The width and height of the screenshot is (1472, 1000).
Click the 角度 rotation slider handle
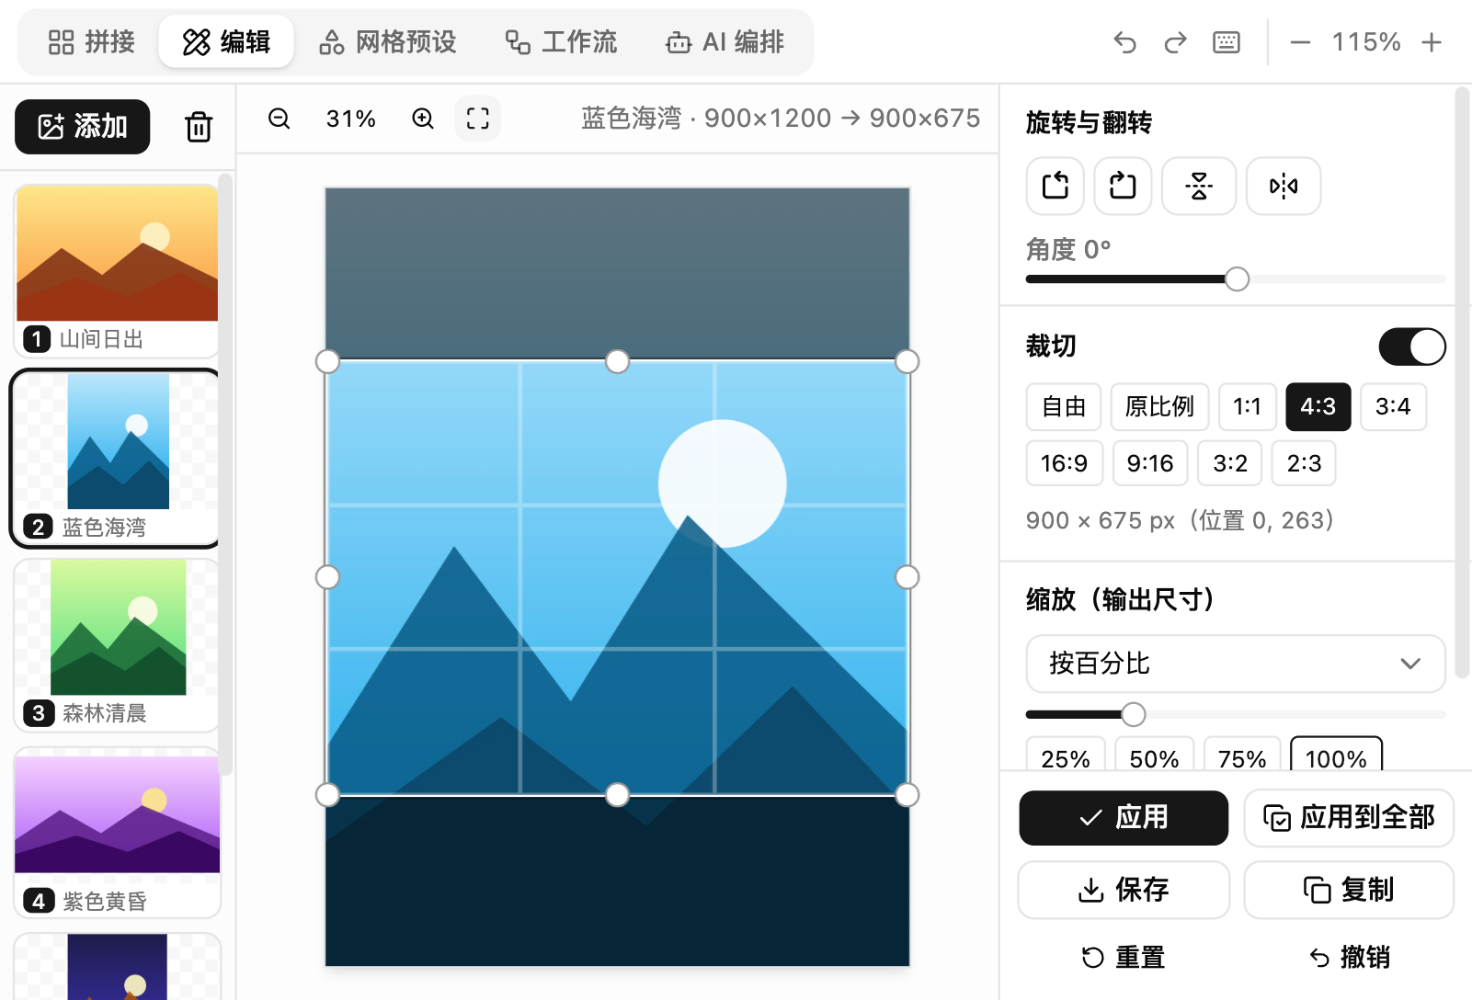1238,278
